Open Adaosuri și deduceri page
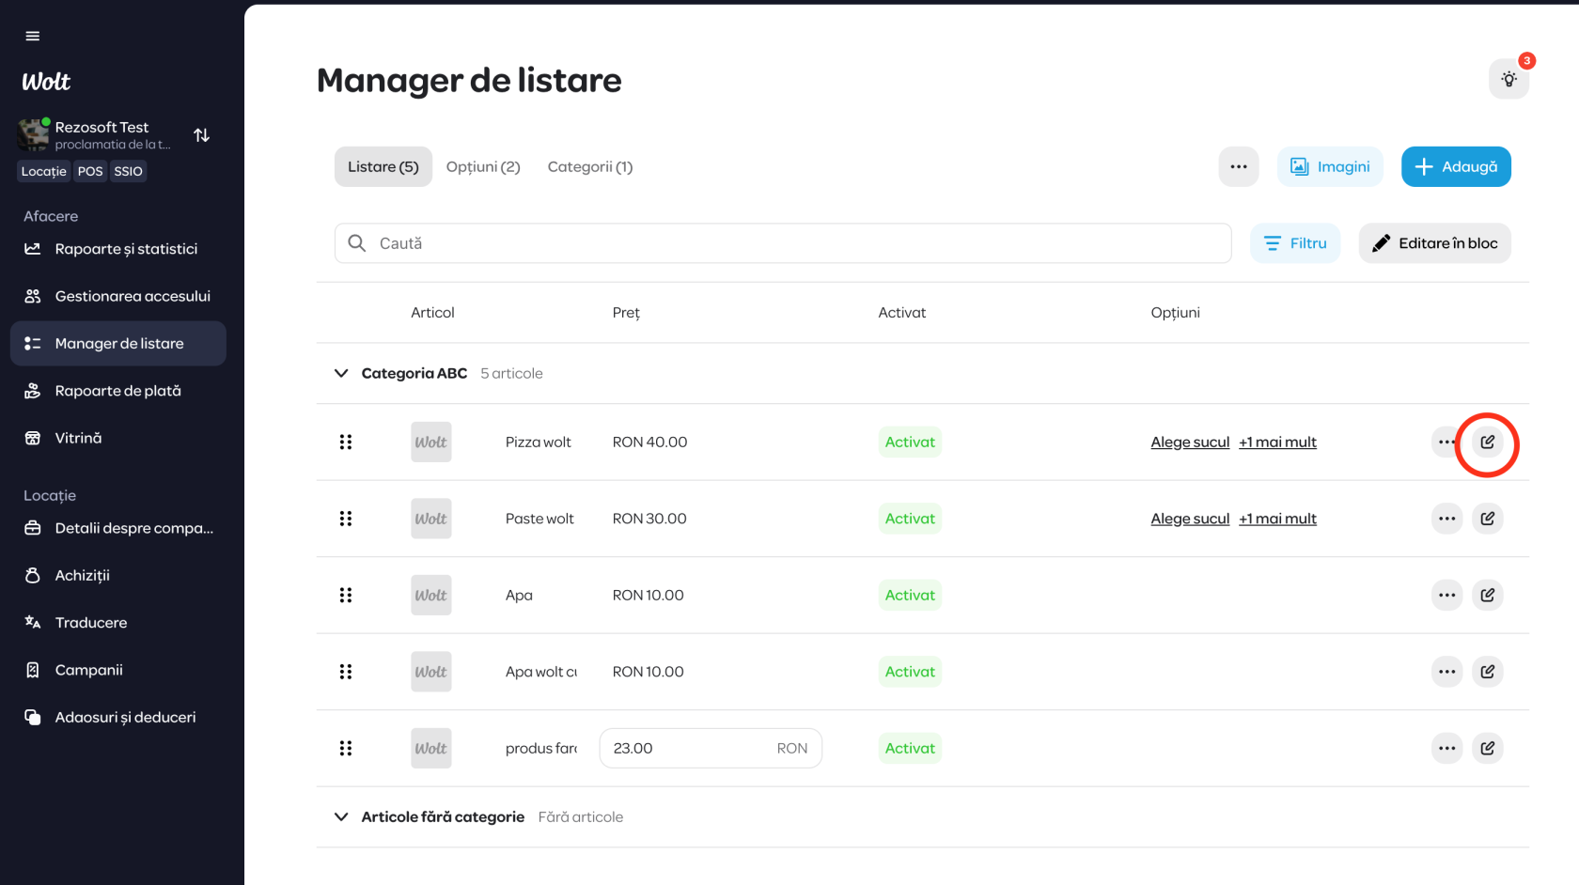 point(118,717)
